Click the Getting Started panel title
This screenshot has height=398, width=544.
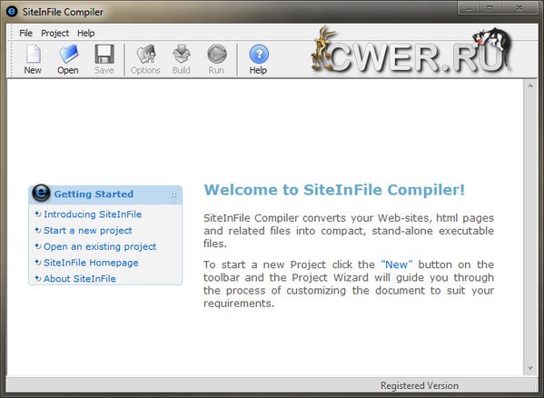coord(94,194)
